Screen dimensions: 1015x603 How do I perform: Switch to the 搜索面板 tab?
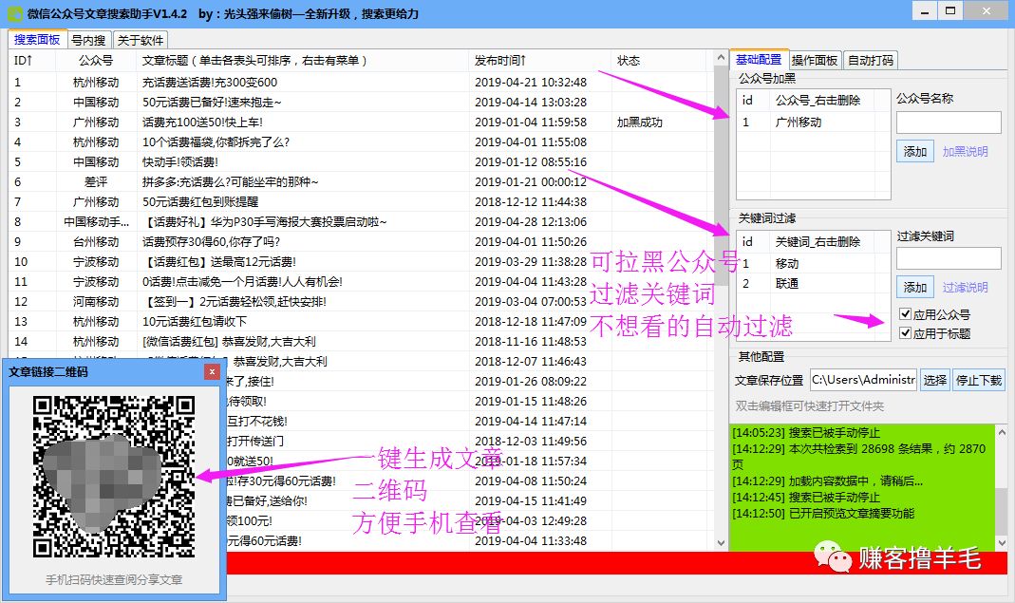tap(37, 40)
